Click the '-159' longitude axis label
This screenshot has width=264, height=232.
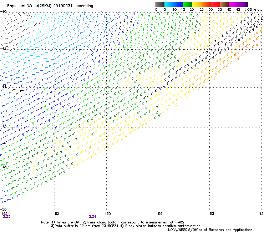click(106, 214)
